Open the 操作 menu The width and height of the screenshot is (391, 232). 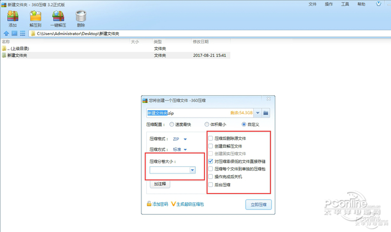tap(328, 4)
